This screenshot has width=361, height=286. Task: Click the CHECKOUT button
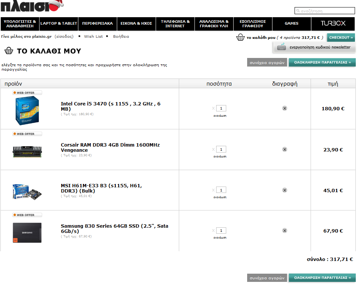(341, 37)
